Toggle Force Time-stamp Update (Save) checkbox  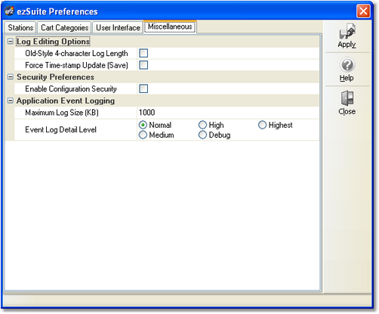tap(143, 65)
